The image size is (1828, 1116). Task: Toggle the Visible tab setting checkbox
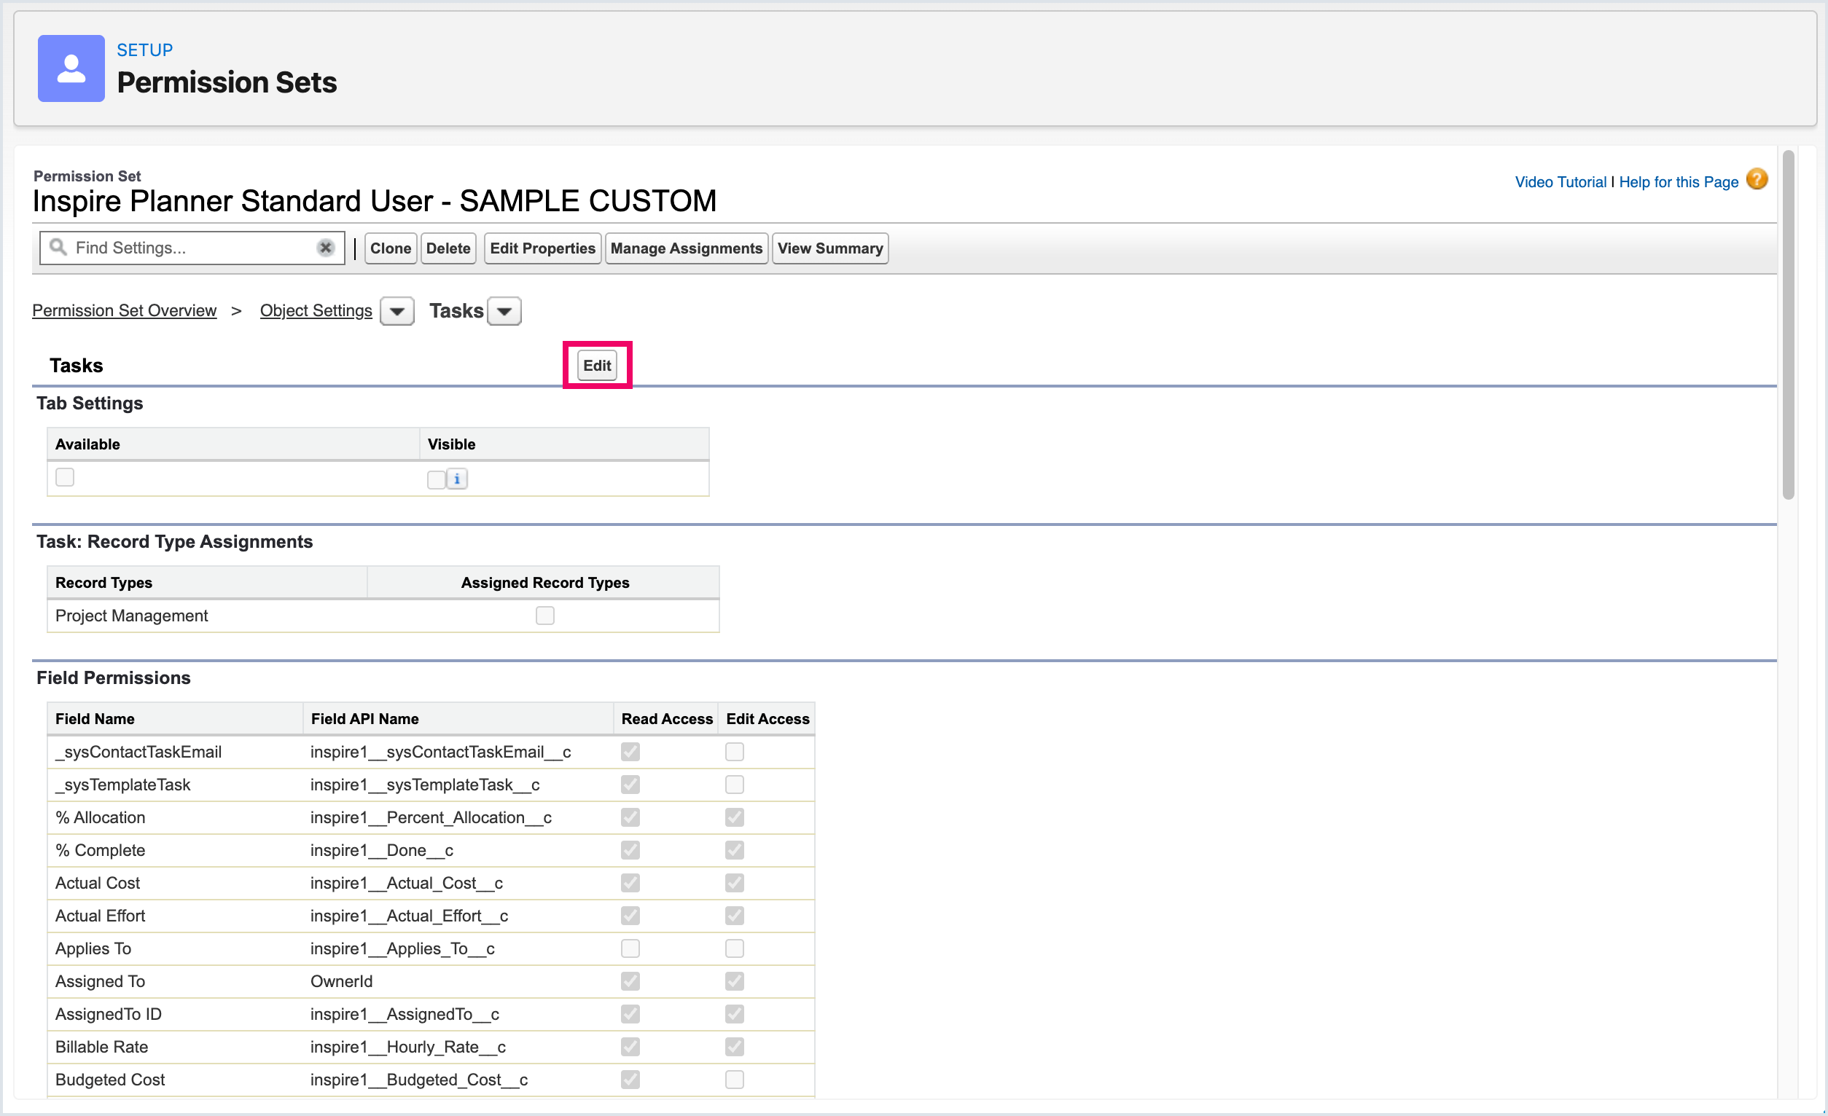pyautogui.click(x=436, y=480)
